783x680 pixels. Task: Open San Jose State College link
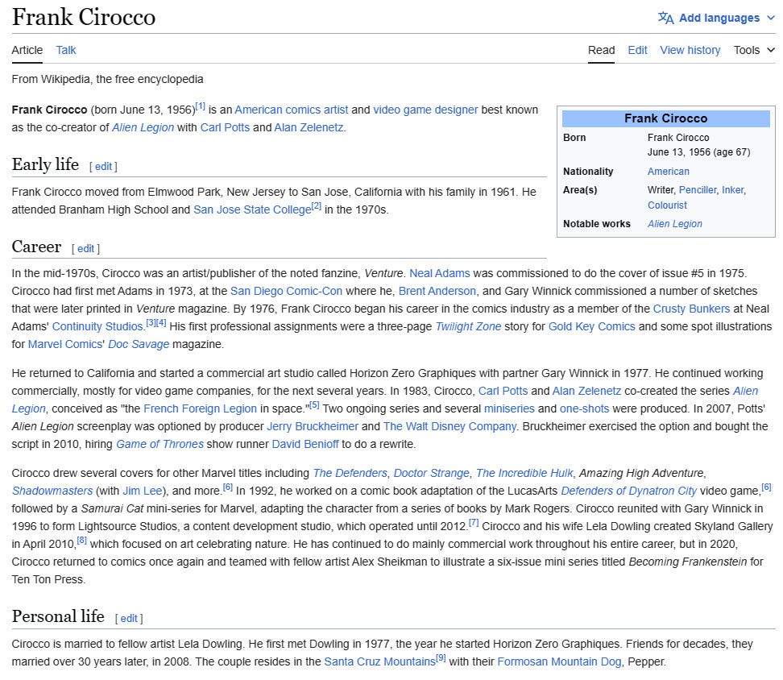[x=252, y=209]
